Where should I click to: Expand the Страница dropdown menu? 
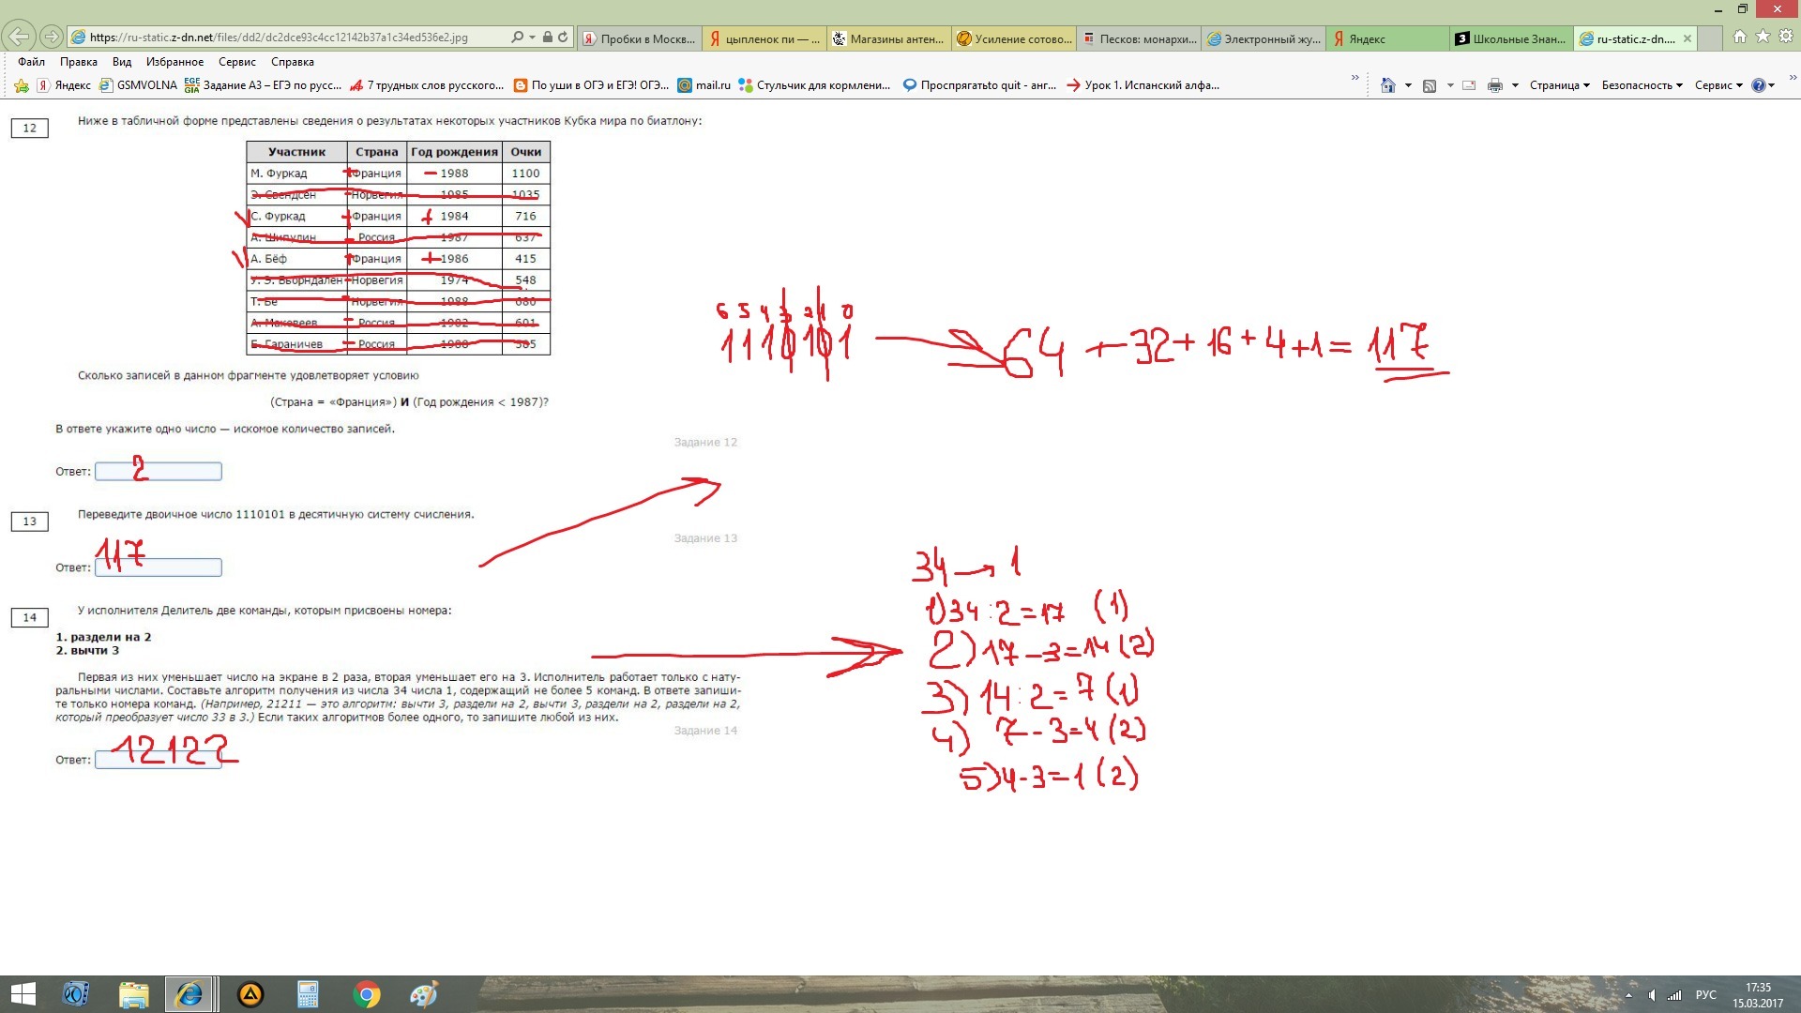[1559, 85]
